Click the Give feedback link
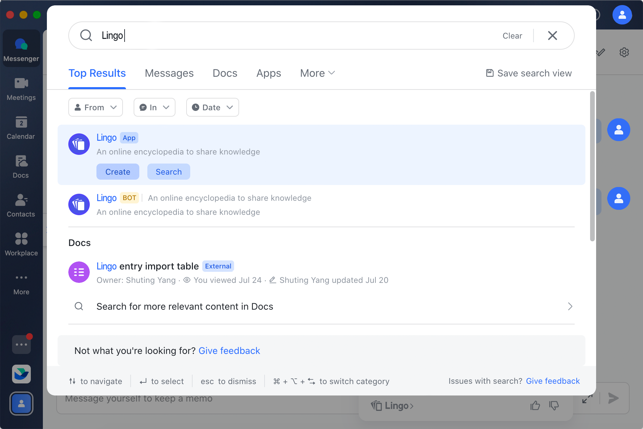Viewport: 643px width, 429px height. 229,351
